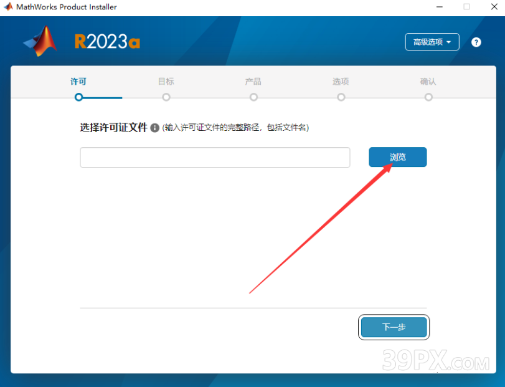Image resolution: width=505 pixels, height=387 pixels.
Task: Click the R2023a release logo text
Action: coord(107,42)
